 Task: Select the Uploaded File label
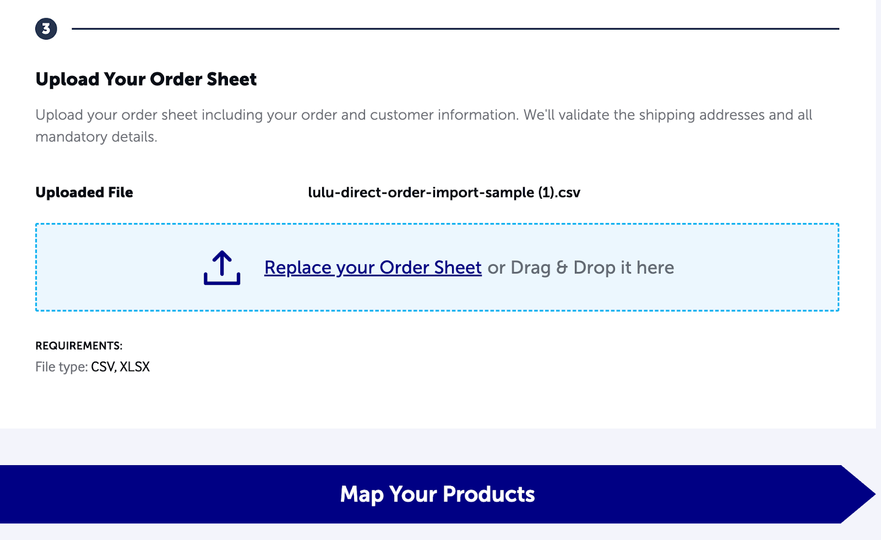pyautogui.click(x=84, y=192)
